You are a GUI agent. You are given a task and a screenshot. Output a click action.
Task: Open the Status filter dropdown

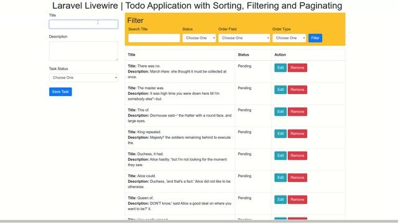[199, 38]
